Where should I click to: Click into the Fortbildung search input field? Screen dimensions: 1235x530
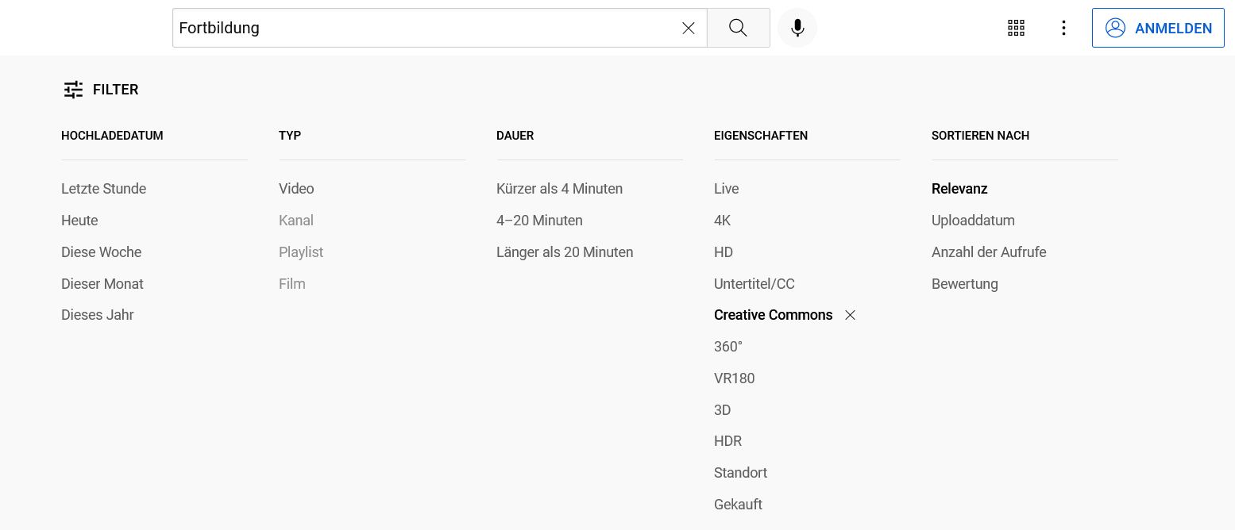click(x=421, y=29)
